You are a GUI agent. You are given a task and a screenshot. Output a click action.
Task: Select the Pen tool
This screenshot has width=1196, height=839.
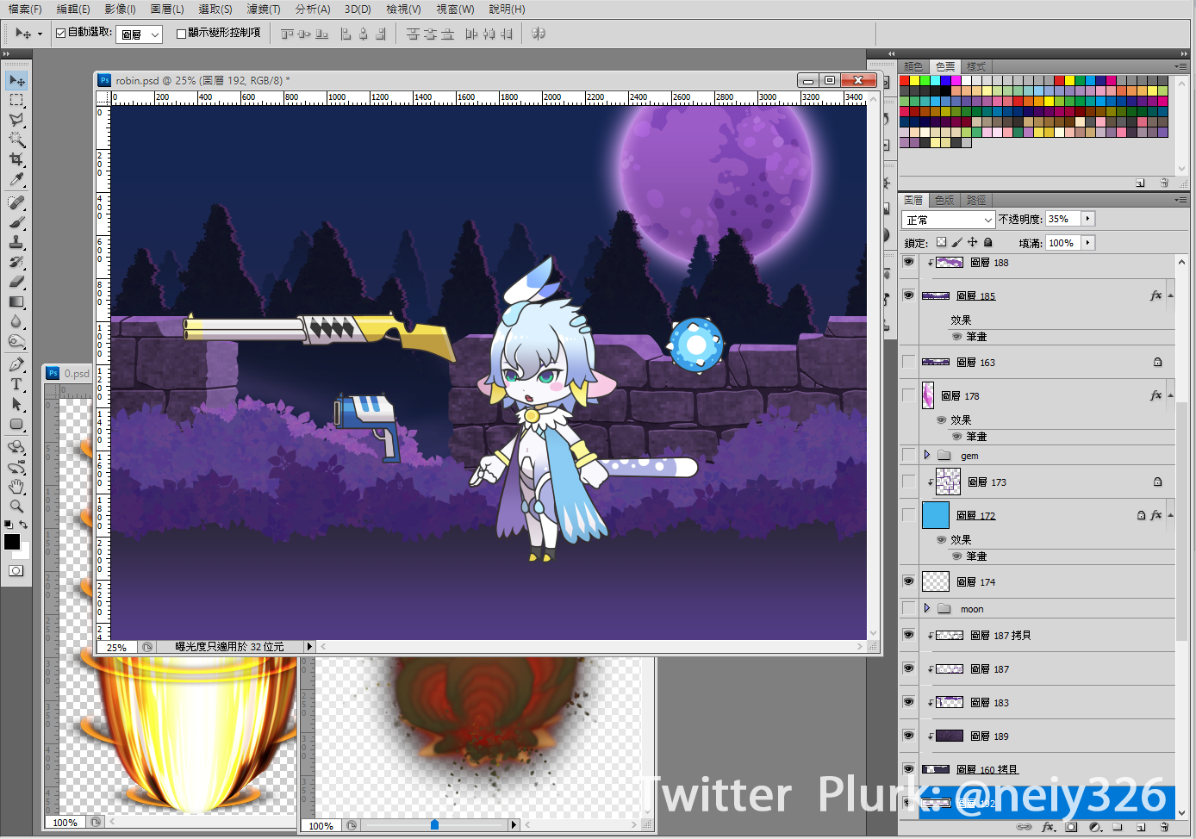coord(16,364)
